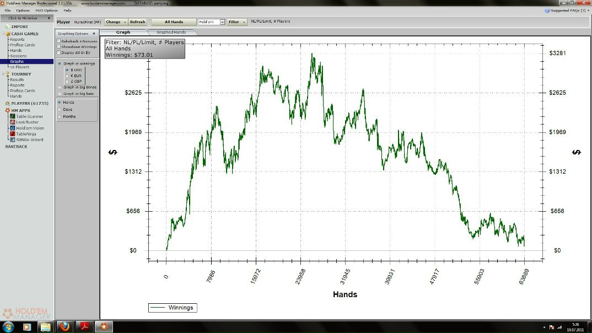Click the All Hands button
This screenshot has height=333, width=592.
174,22
